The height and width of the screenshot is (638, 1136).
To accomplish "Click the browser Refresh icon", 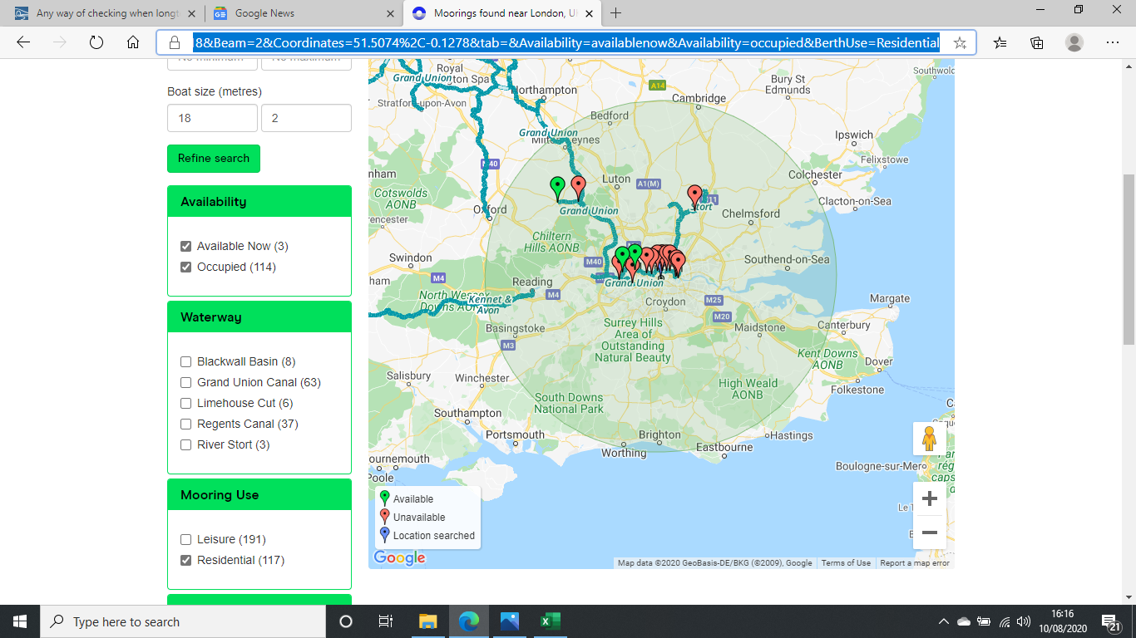I will pyautogui.click(x=96, y=43).
